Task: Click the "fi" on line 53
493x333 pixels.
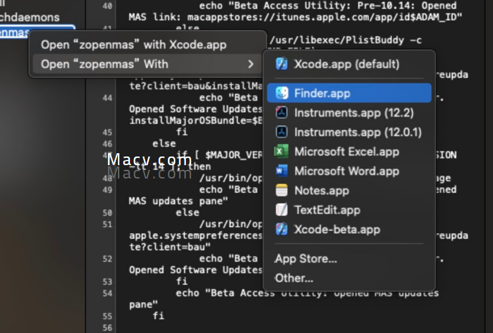Action: coord(182,281)
